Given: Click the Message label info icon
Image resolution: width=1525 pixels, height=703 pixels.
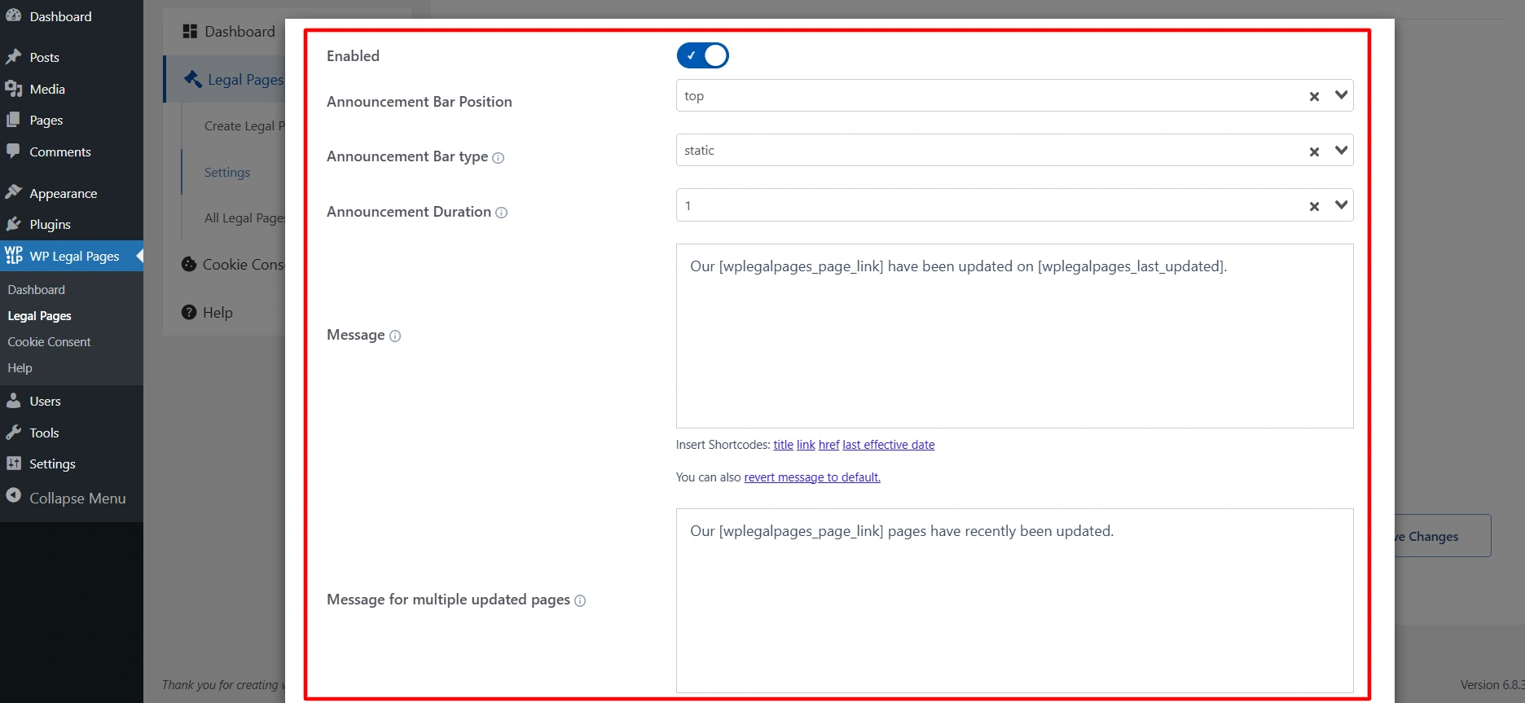Looking at the screenshot, I should [x=395, y=336].
